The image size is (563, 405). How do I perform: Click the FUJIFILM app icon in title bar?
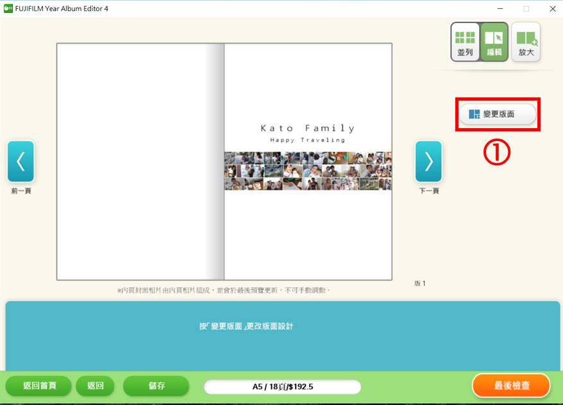[8, 8]
